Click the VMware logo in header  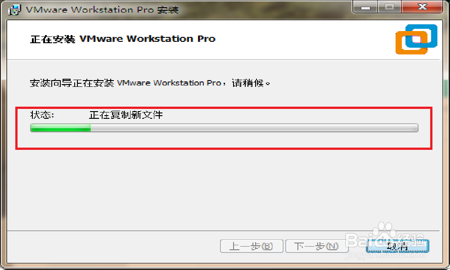click(x=416, y=39)
